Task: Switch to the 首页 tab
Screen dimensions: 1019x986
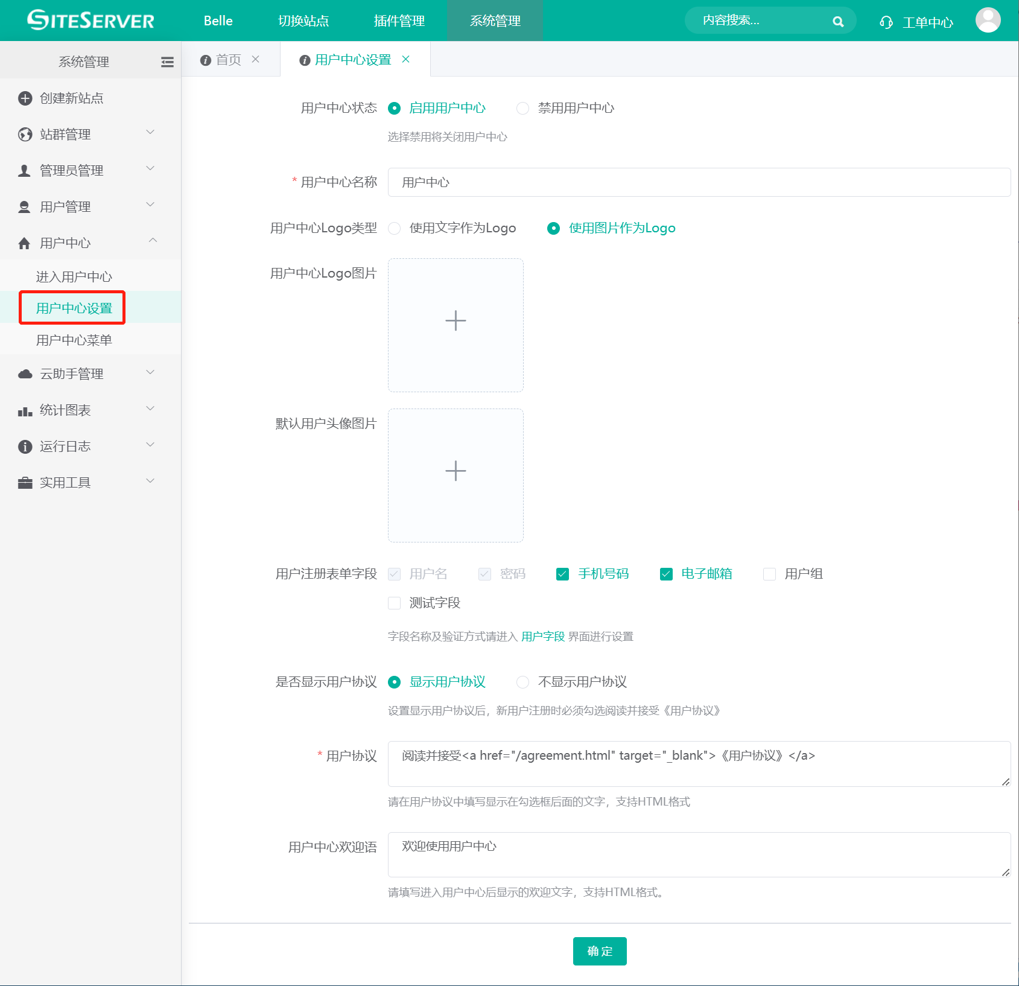Action: pos(228,60)
